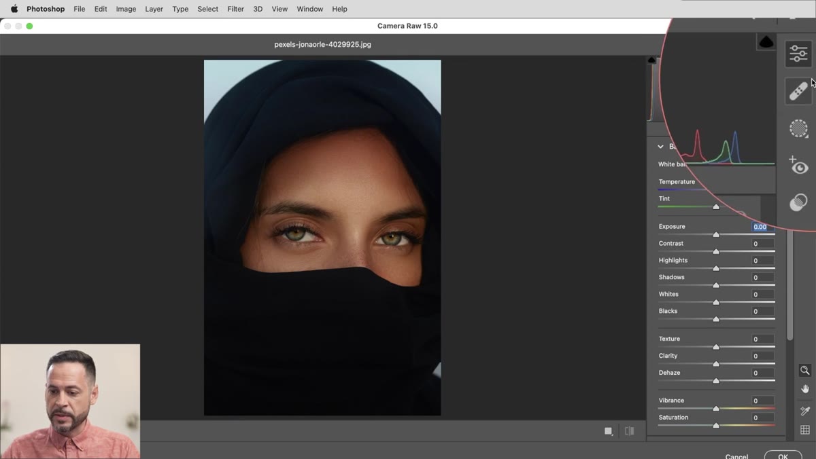Open the Edit menu
The width and height of the screenshot is (816, 459).
101,9
